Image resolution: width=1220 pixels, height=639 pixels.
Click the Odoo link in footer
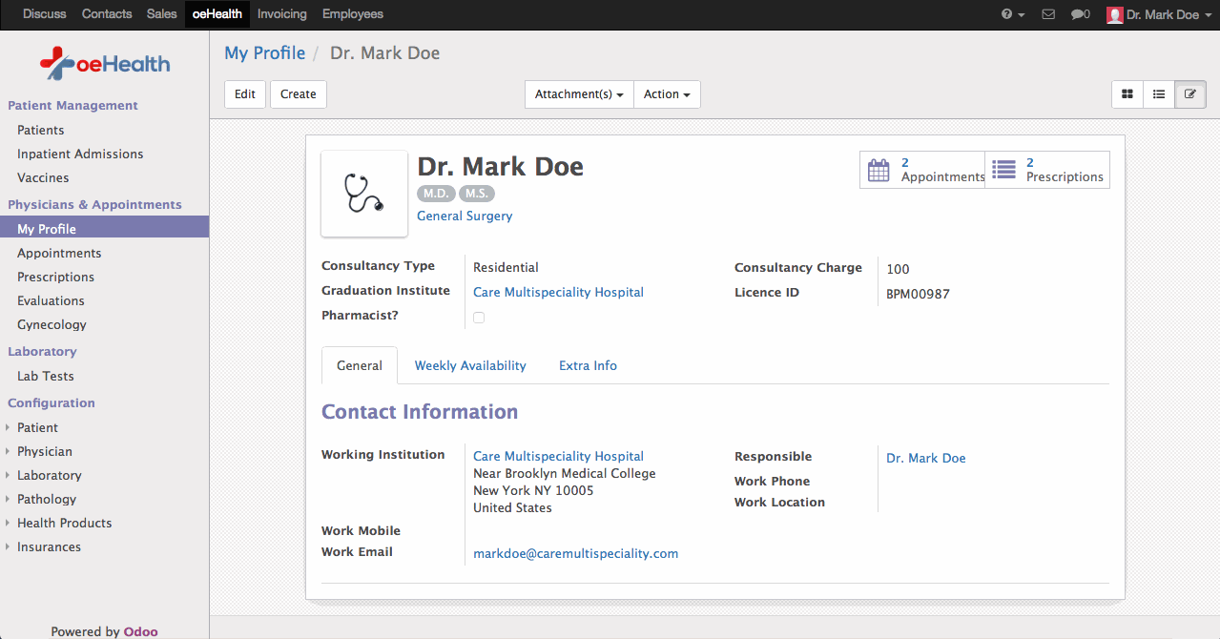[x=140, y=631]
